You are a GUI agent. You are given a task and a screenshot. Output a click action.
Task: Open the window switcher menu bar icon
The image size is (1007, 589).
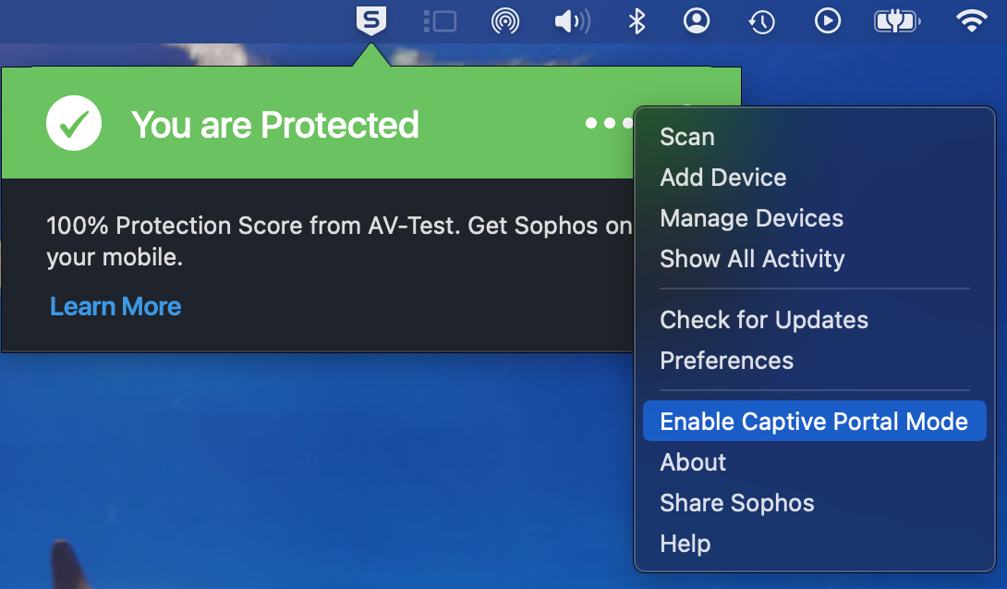coord(440,20)
